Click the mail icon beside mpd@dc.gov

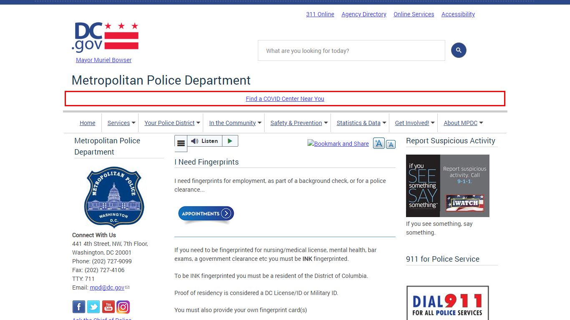coord(127,287)
